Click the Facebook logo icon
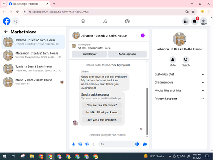This screenshot has height=160, width=213. point(6,21)
